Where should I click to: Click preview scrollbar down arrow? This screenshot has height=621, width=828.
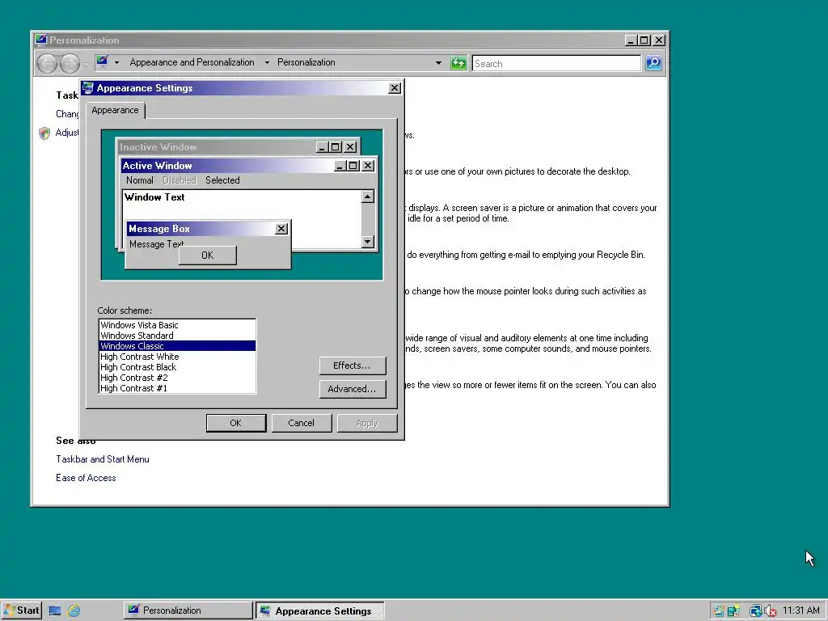(x=368, y=242)
